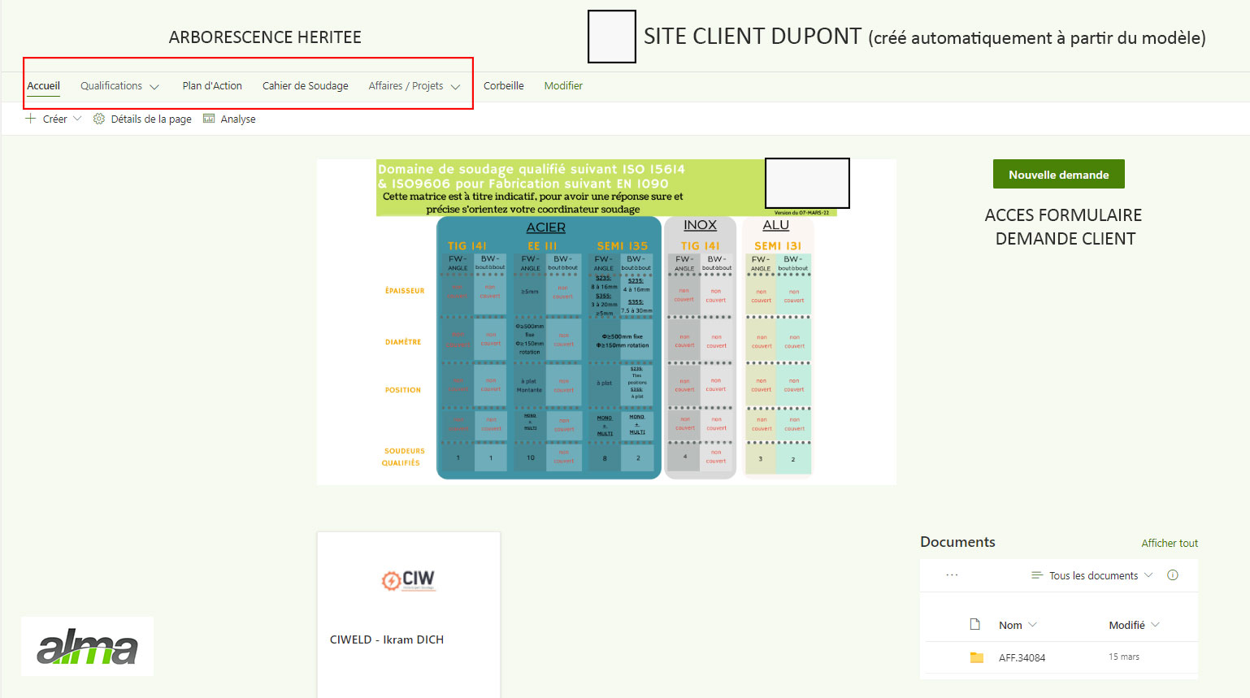Expand the Modifié column chevron

(x=1156, y=625)
